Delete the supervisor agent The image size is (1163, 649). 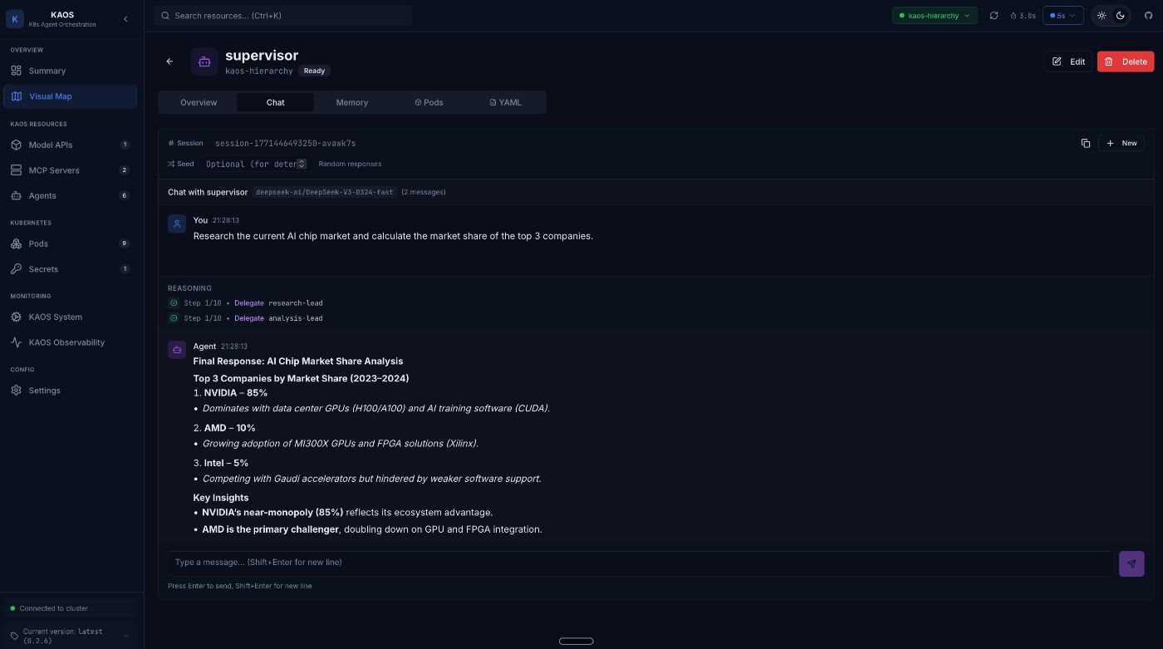click(1126, 61)
